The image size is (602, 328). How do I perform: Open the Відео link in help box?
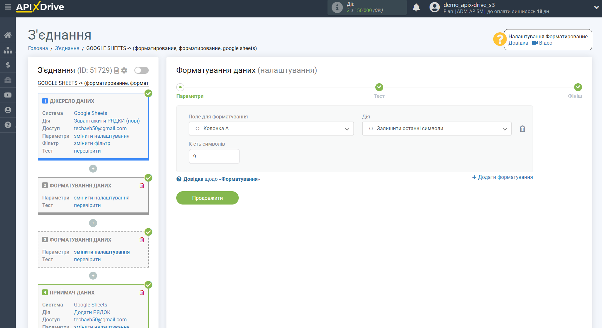click(542, 43)
